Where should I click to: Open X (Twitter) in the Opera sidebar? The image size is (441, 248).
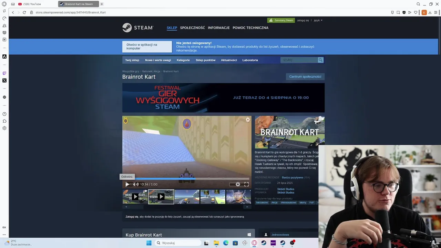(4, 81)
